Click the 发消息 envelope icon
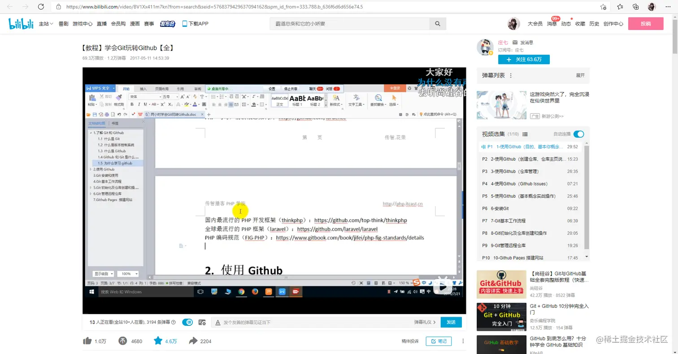This screenshot has width=678, height=354. (515, 42)
